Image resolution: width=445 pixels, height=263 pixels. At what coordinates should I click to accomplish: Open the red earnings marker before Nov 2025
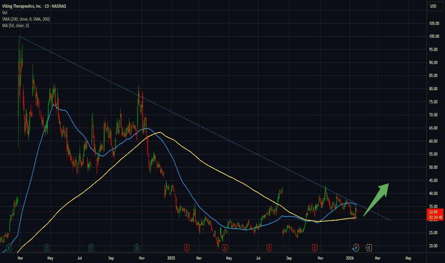[x=315, y=248]
